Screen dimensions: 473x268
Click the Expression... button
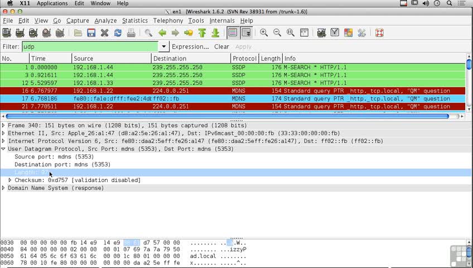[190, 47]
